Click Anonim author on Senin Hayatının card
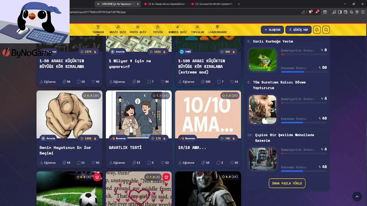This screenshot has width=367, height=206. pos(48,138)
